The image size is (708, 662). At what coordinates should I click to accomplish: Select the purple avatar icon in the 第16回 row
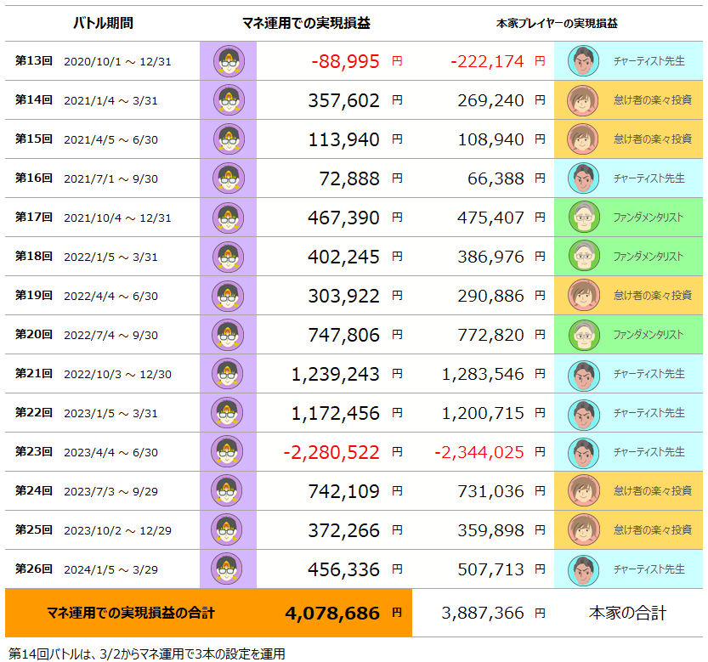point(228,178)
